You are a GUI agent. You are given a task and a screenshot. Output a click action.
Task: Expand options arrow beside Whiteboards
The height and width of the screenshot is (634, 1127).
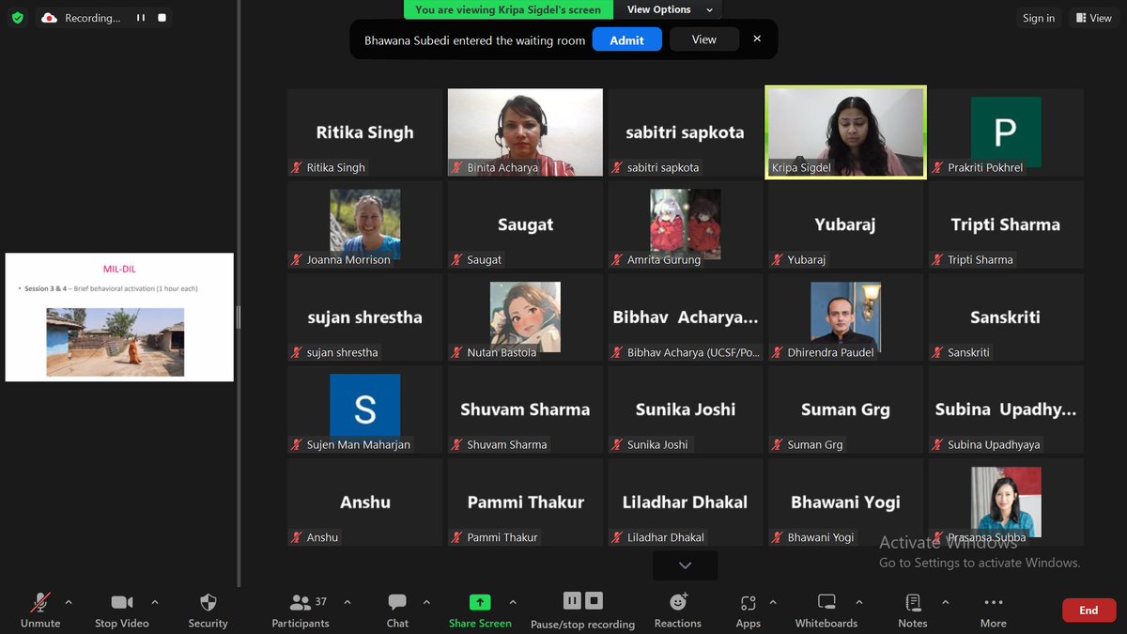pyautogui.click(x=858, y=602)
